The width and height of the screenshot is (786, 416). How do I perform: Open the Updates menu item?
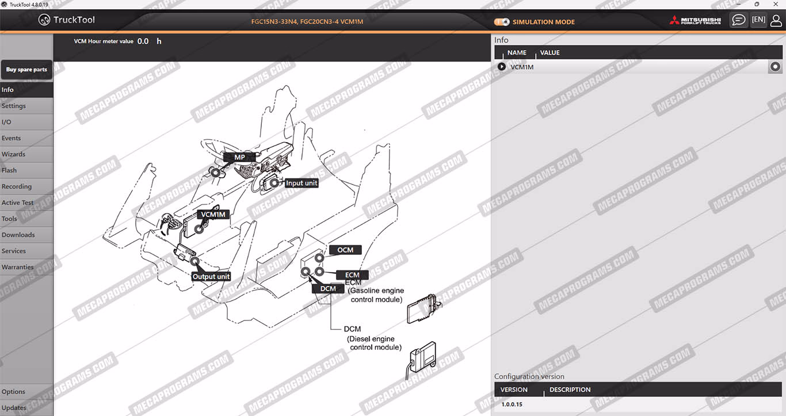point(26,408)
